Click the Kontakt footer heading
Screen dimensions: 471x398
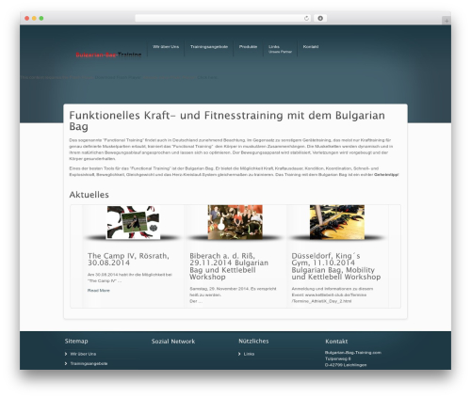pos(336,342)
